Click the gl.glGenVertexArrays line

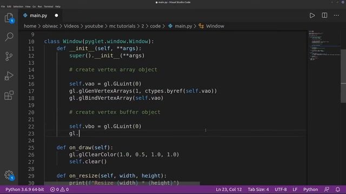[143, 91]
